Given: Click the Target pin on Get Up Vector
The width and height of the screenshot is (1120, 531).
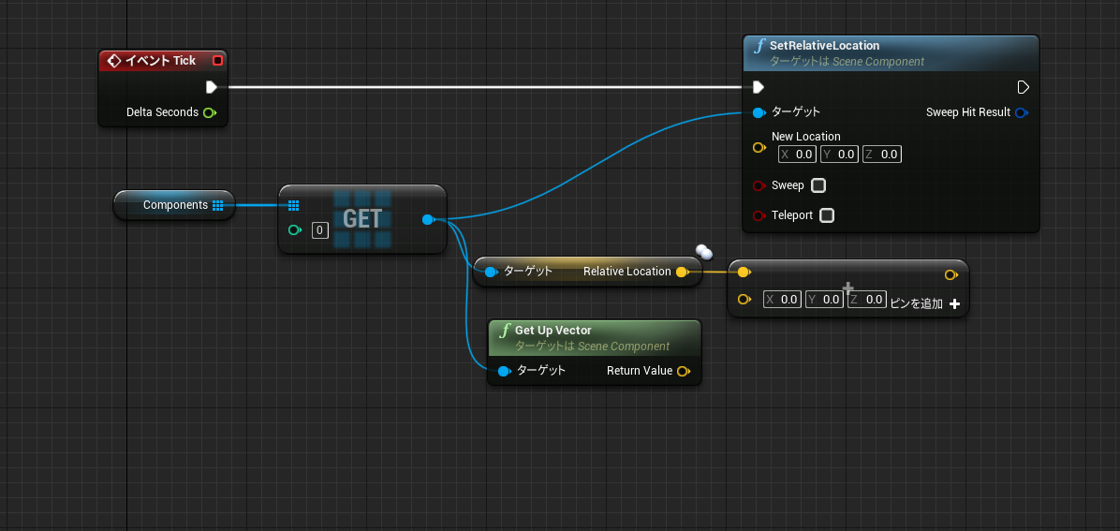Looking at the screenshot, I should click(504, 371).
